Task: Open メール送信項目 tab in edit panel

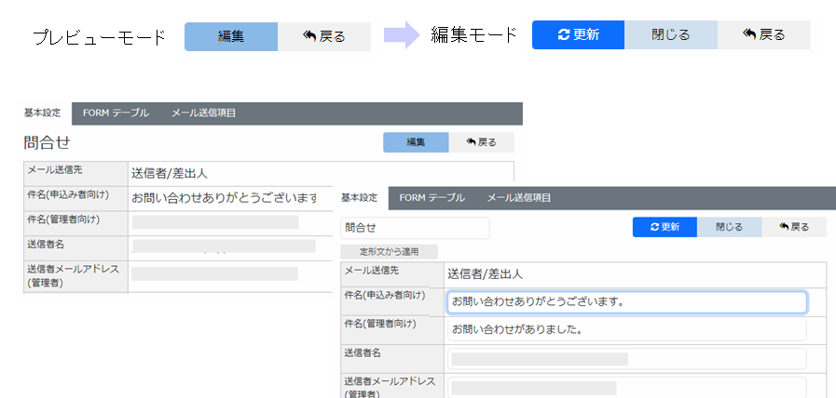Action: point(519,198)
